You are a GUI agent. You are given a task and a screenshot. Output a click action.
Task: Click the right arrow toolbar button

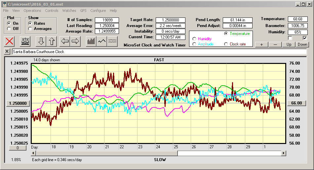(75, 41)
